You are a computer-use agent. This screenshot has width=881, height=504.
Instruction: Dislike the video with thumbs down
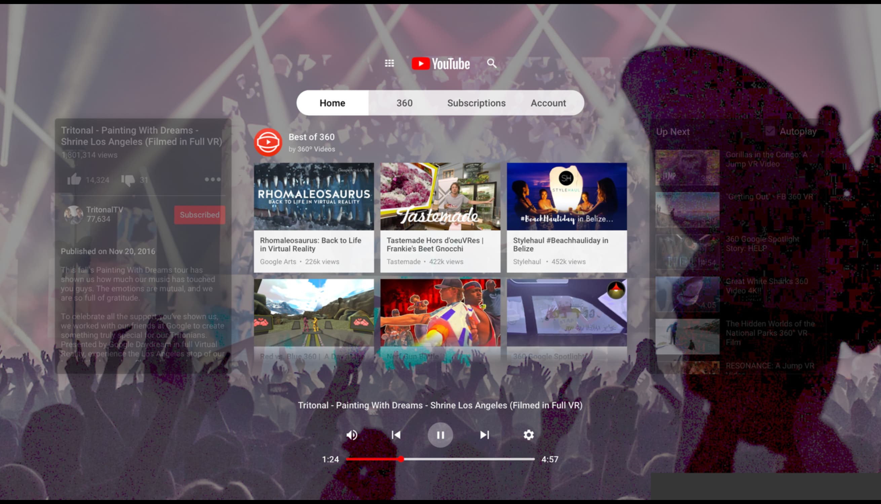[128, 180]
